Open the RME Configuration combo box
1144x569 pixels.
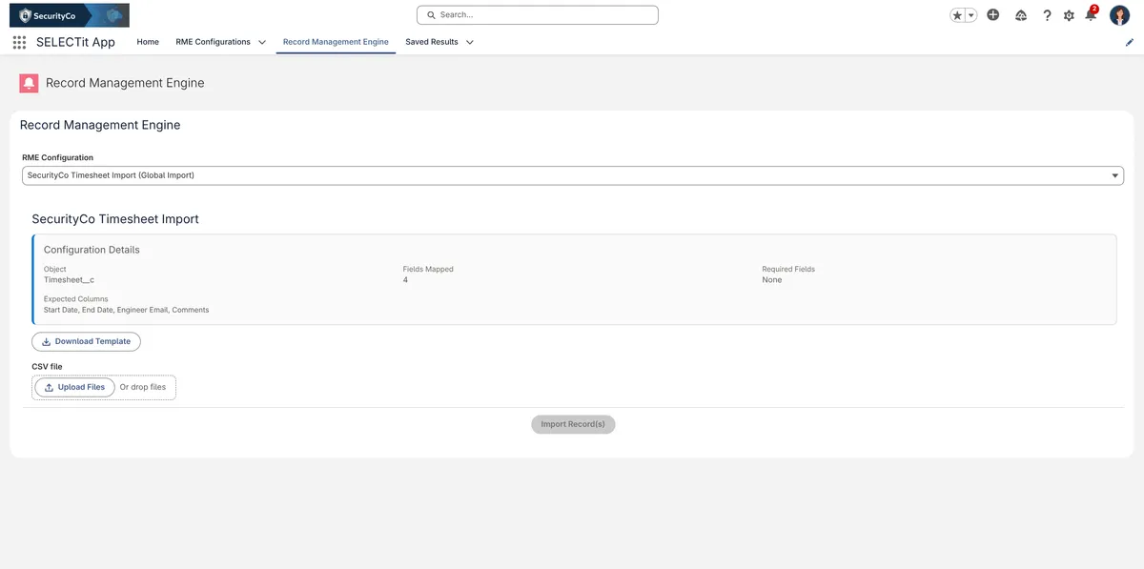pyautogui.click(x=573, y=175)
